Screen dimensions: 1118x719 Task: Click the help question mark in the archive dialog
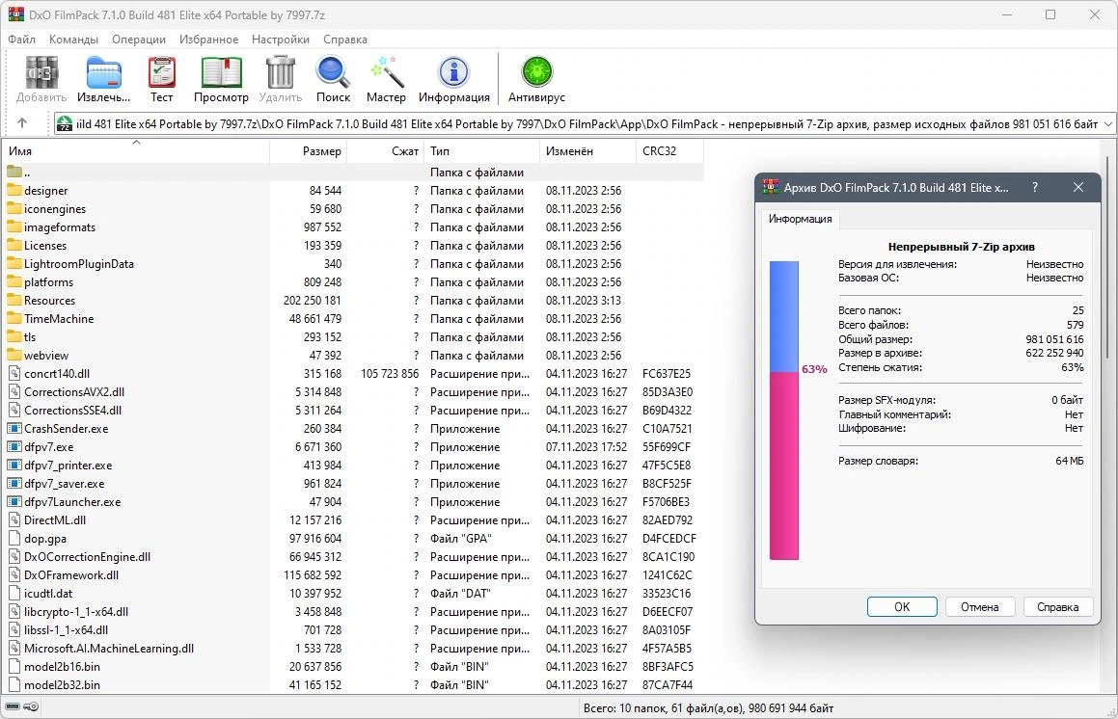coord(1035,187)
